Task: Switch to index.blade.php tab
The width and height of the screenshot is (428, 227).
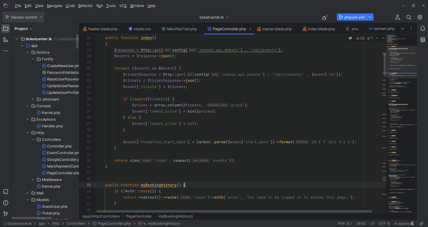Action: tap(319, 29)
